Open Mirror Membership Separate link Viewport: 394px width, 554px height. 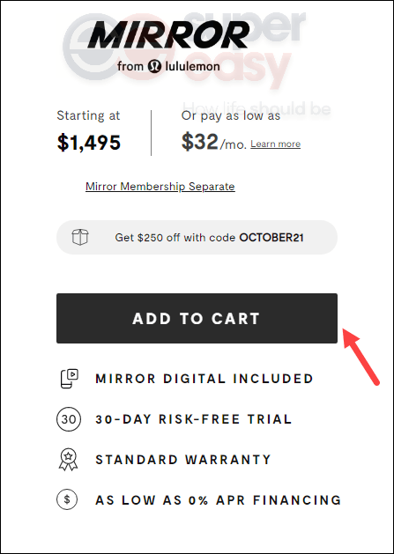(x=160, y=186)
